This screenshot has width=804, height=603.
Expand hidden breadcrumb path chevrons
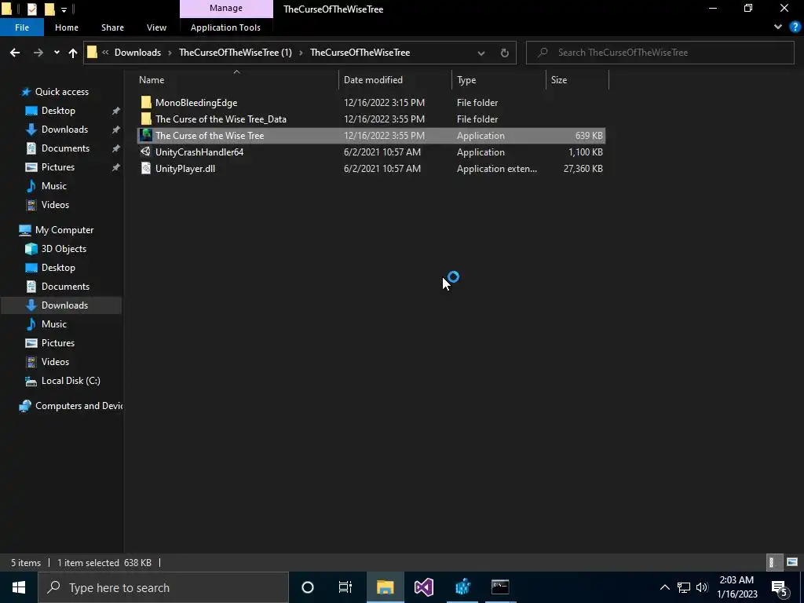[105, 53]
